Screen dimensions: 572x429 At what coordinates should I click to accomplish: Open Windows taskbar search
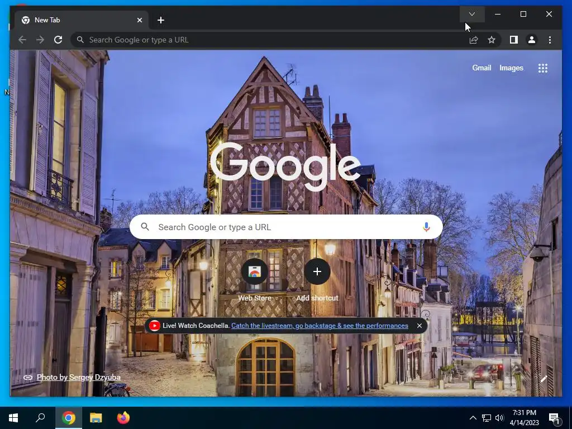[40, 418]
